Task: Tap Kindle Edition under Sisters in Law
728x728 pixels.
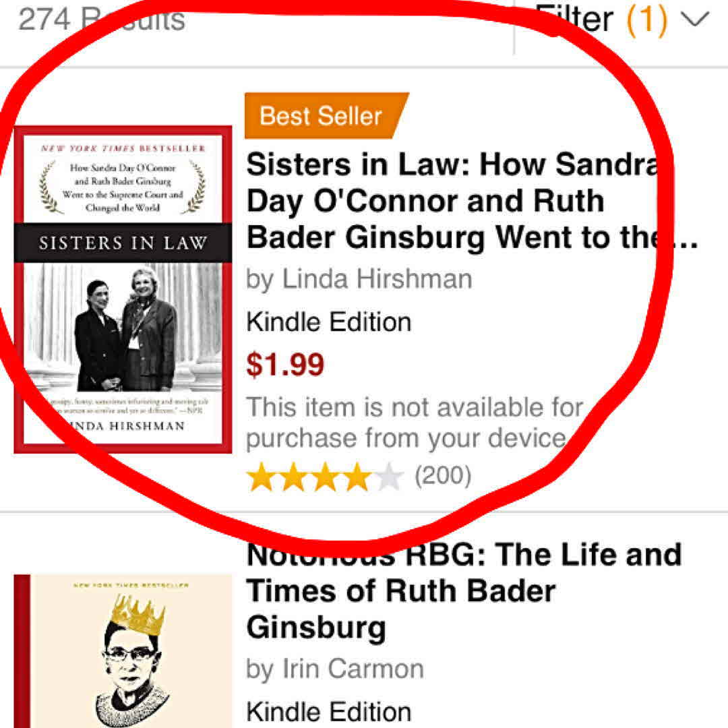Action: [329, 322]
